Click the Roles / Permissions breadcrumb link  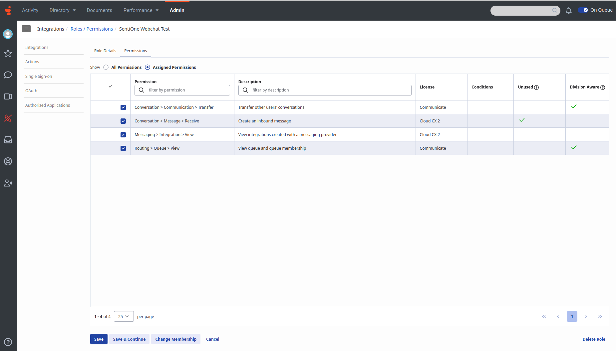tap(92, 29)
